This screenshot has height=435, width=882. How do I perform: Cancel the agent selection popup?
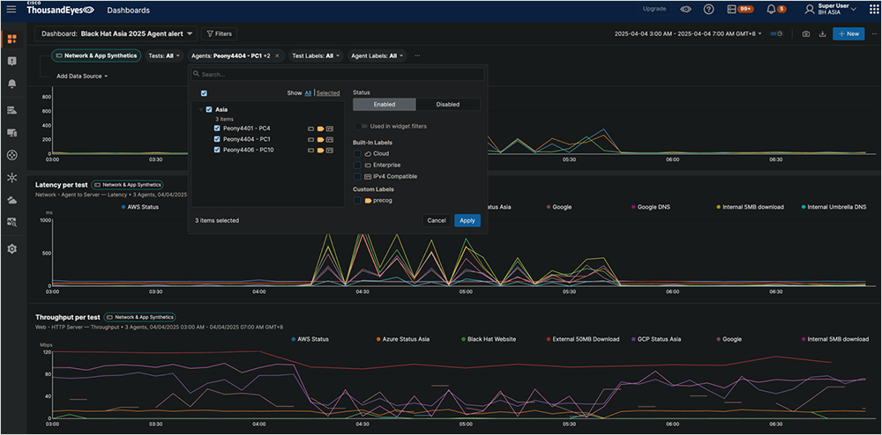click(x=436, y=220)
